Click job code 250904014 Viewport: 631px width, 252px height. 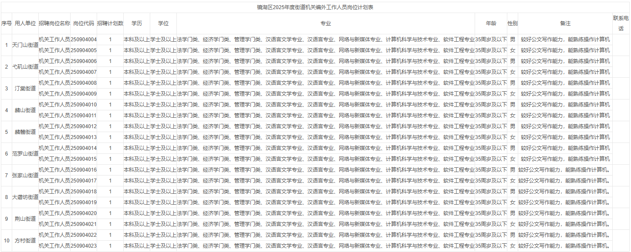pos(84,148)
